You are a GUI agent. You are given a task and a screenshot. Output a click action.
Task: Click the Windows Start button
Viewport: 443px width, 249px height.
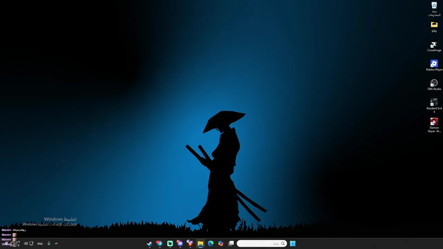point(293,243)
